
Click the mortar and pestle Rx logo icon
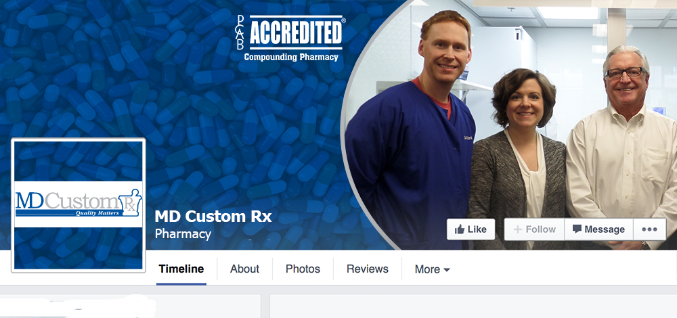coord(130,202)
